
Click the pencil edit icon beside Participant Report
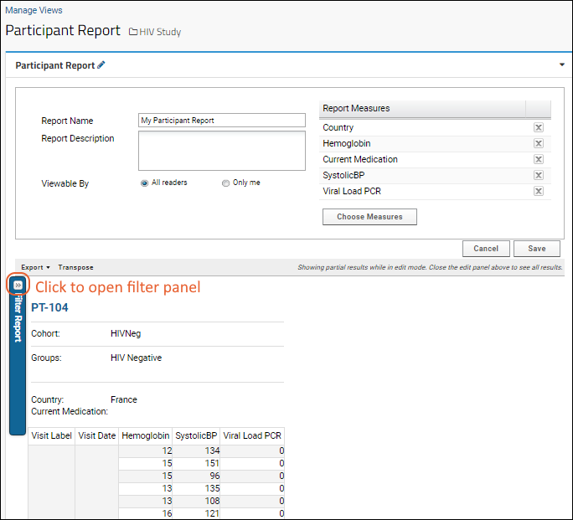pyautogui.click(x=101, y=65)
